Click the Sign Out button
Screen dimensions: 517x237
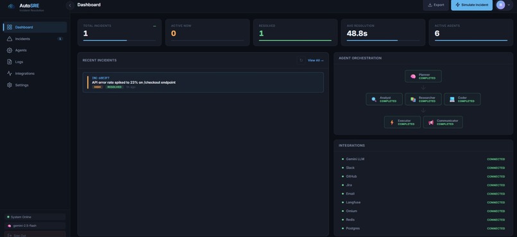click(35, 234)
